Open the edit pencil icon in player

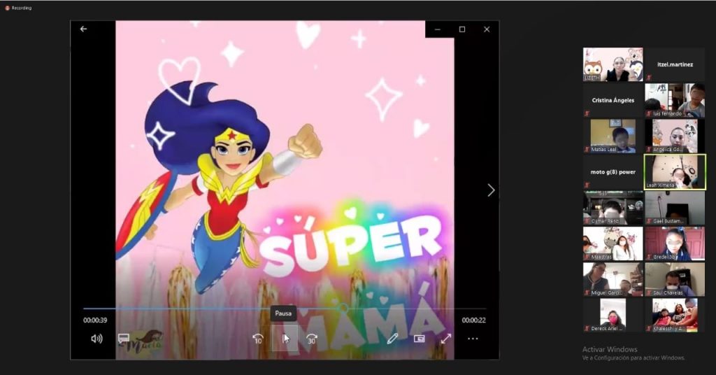click(392, 339)
